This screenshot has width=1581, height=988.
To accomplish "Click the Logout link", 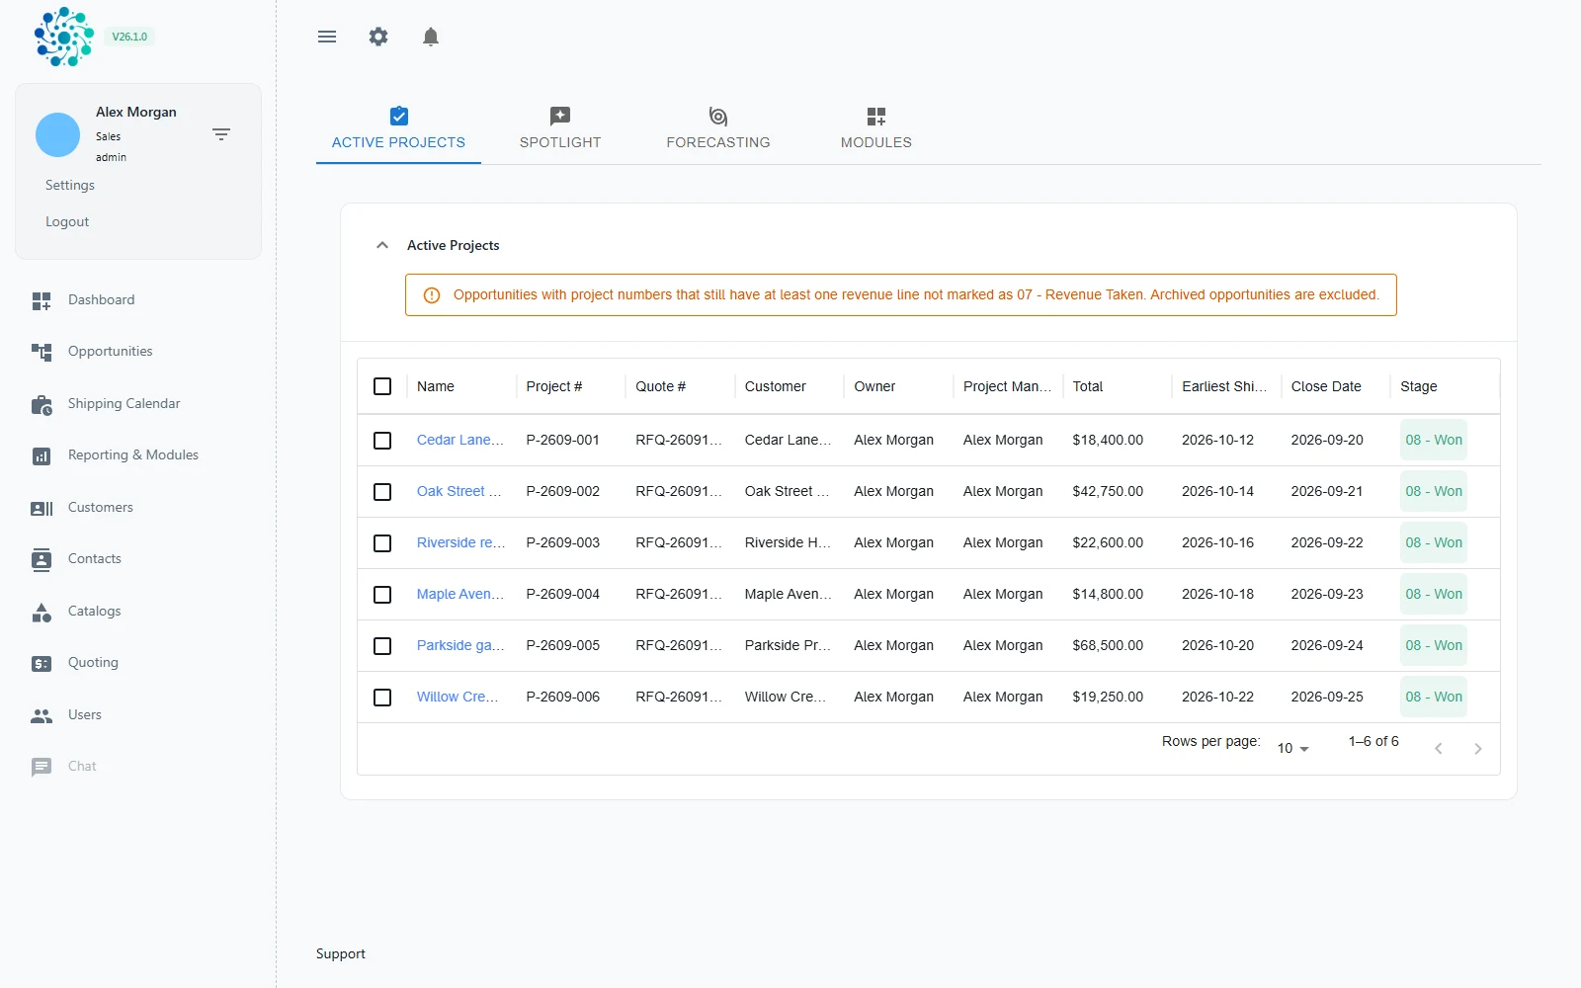I will [67, 221].
